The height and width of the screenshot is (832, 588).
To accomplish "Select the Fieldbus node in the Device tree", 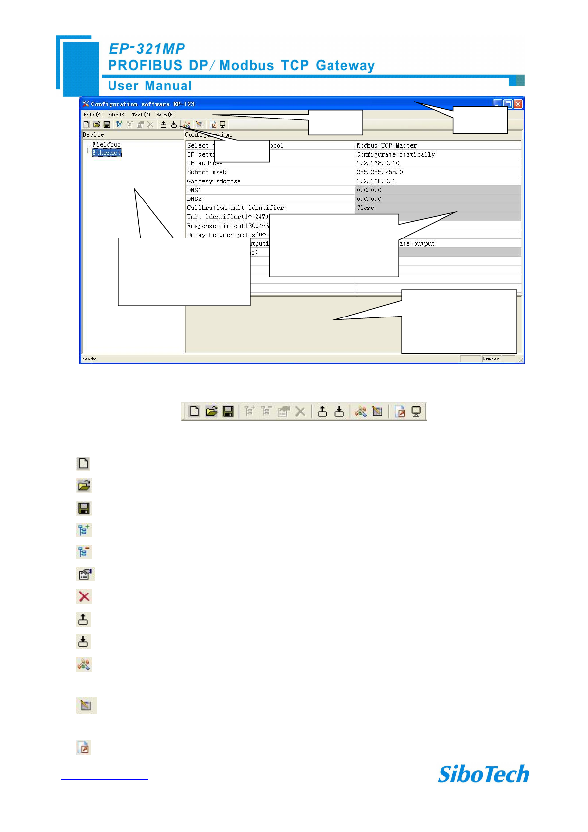I will click(107, 145).
